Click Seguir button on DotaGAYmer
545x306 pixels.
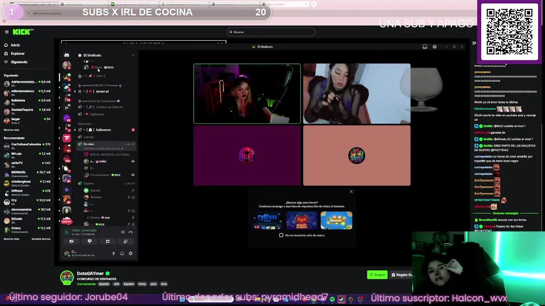point(377,275)
